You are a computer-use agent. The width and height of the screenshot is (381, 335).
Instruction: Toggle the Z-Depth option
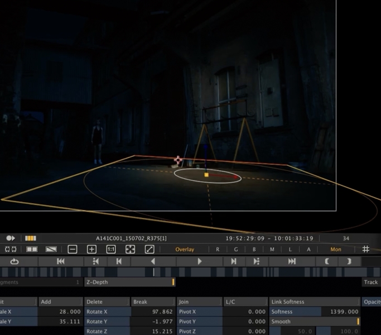click(129, 283)
